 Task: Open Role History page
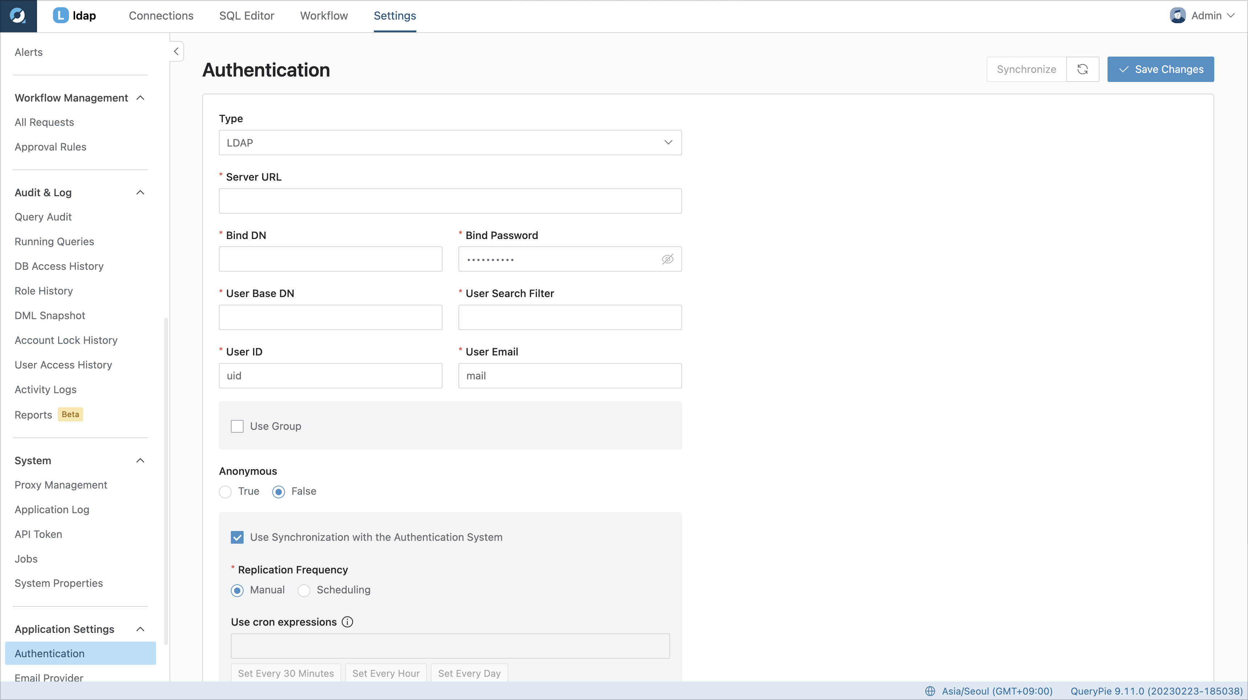coord(44,291)
